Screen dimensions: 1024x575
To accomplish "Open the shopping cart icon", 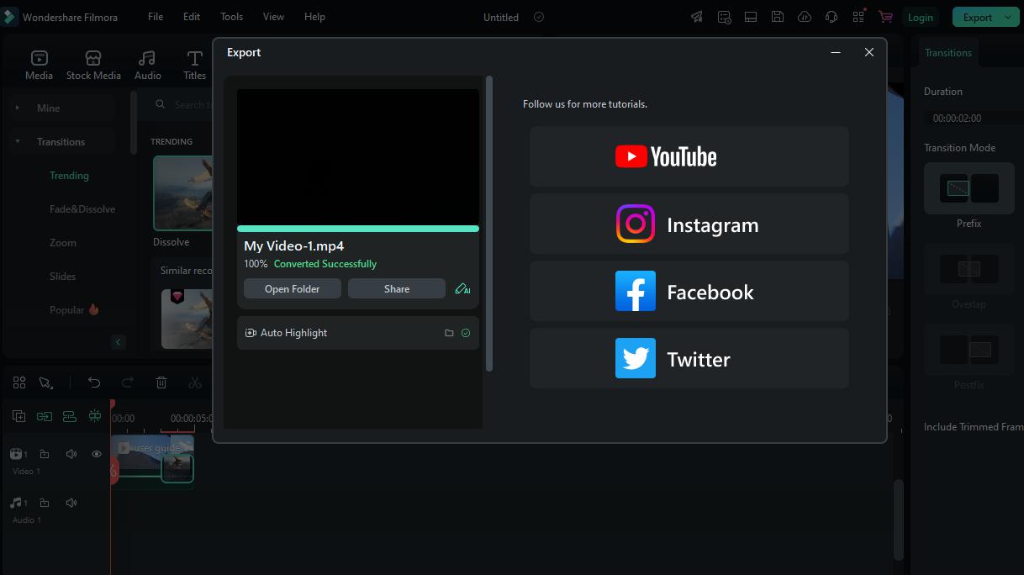I will [885, 17].
